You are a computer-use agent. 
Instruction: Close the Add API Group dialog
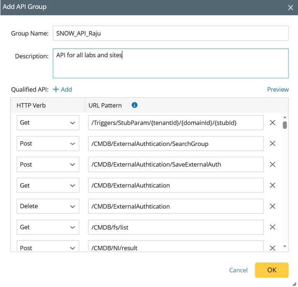click(291, 7)
